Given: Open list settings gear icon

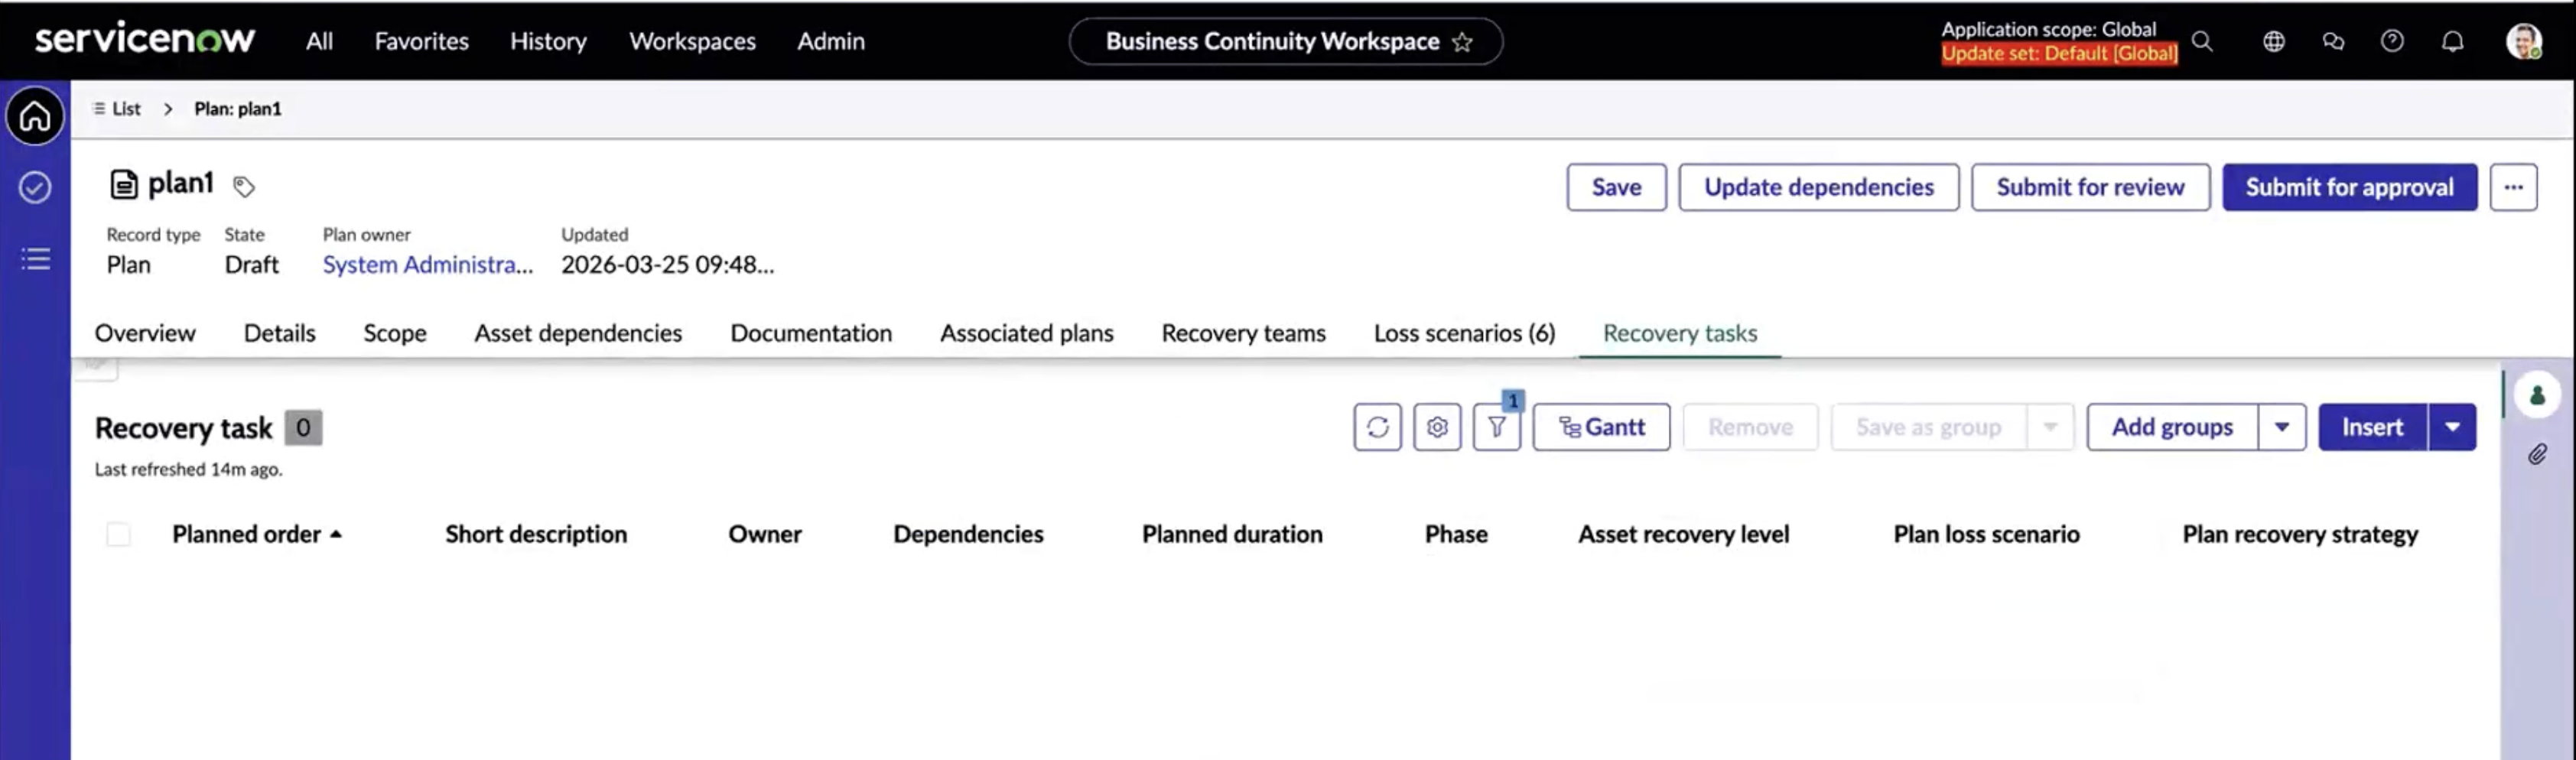Looking at the screenshot, I should [x=1437, y=427].
